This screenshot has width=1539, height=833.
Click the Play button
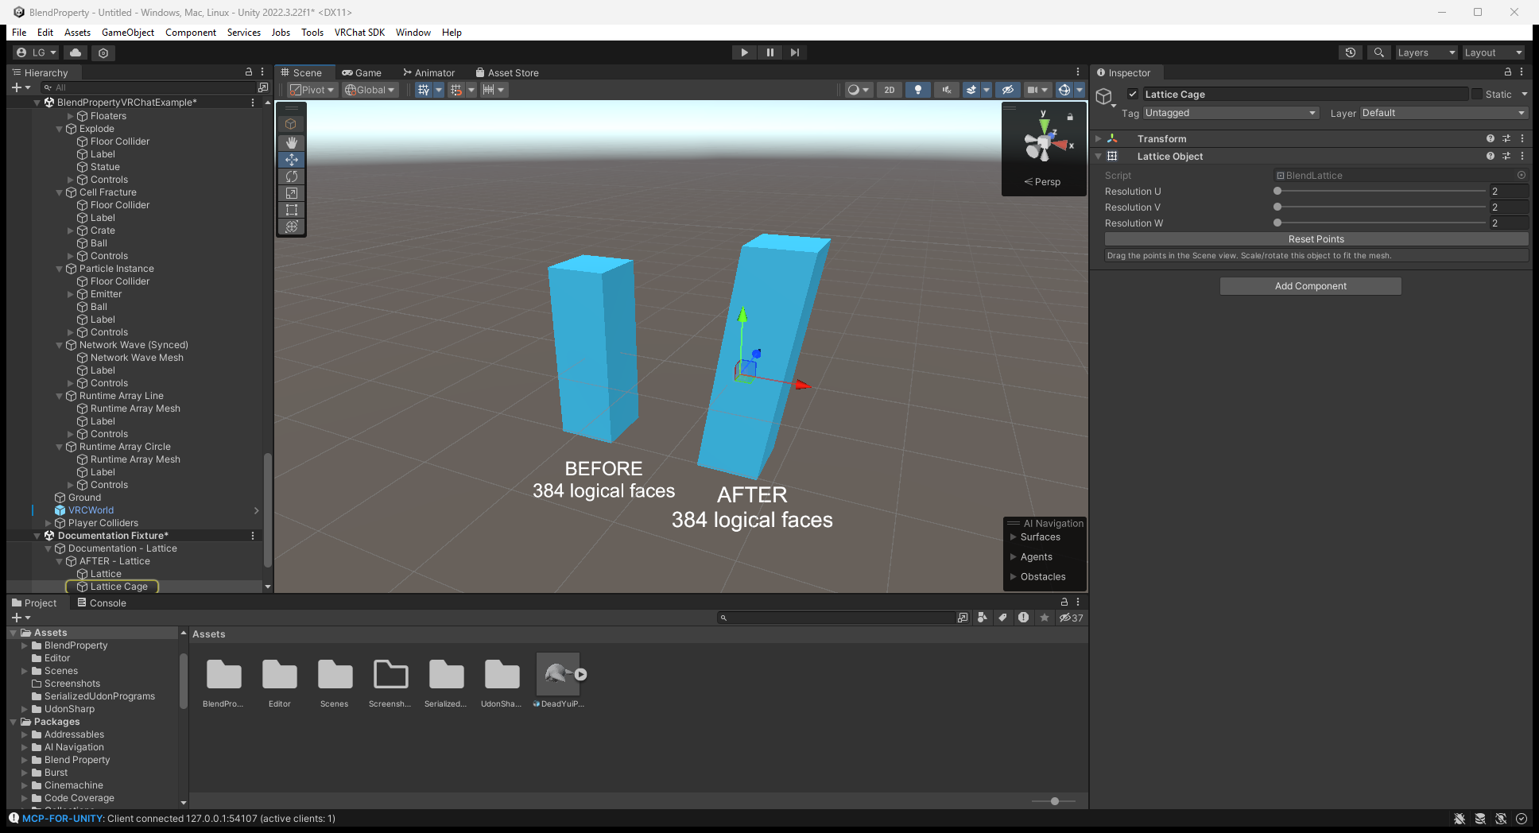(x=744, y=52)
